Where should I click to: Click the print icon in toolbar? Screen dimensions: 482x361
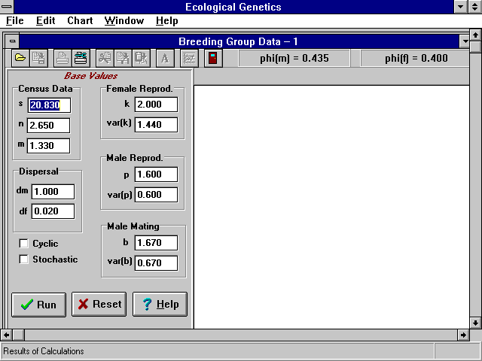(63, 58)
